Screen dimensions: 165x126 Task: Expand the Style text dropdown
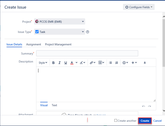point(43,63)
